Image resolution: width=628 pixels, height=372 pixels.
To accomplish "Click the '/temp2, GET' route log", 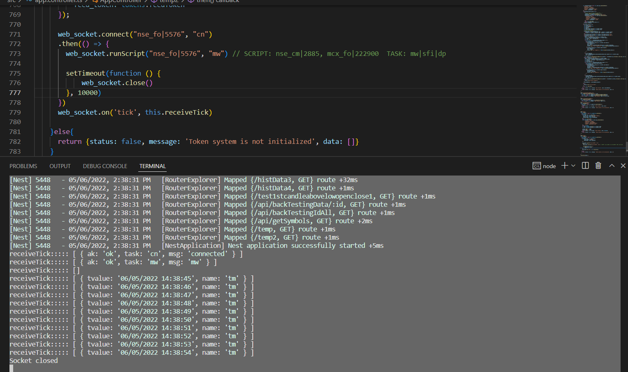I will (x=174, y=237).
